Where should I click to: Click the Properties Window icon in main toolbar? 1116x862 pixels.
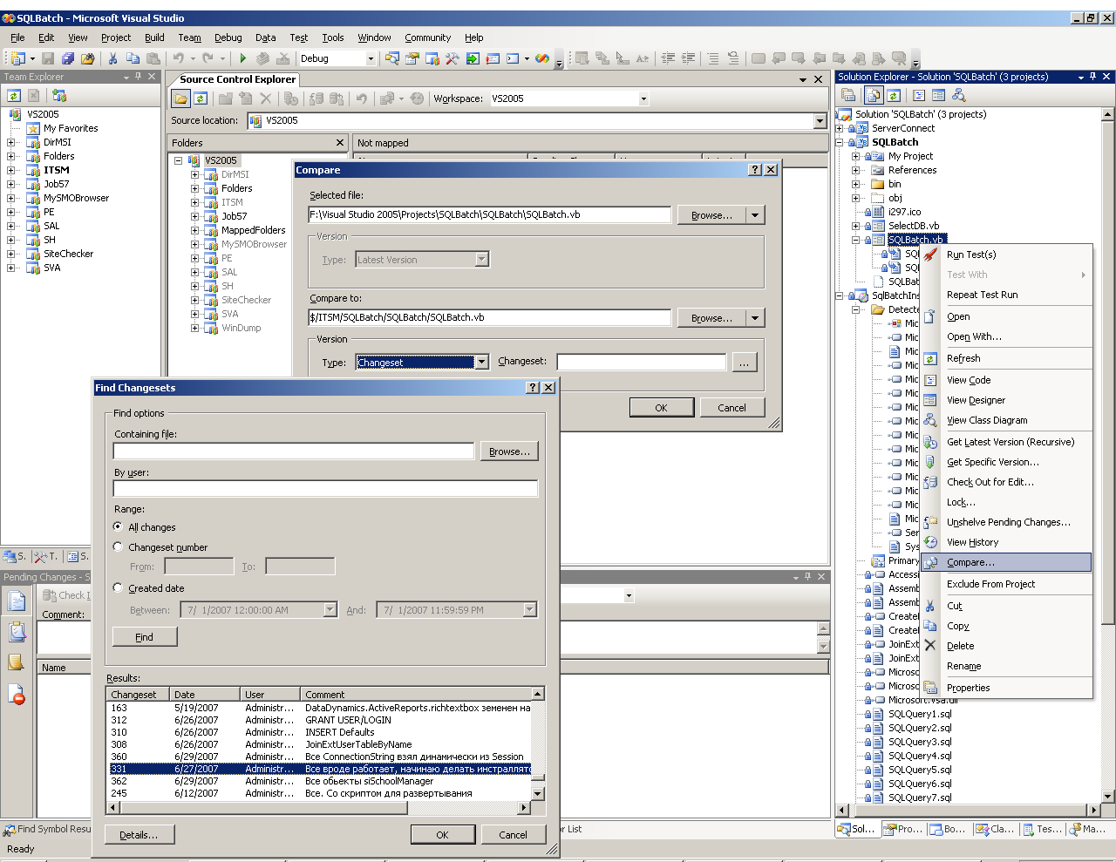(412, 58)
